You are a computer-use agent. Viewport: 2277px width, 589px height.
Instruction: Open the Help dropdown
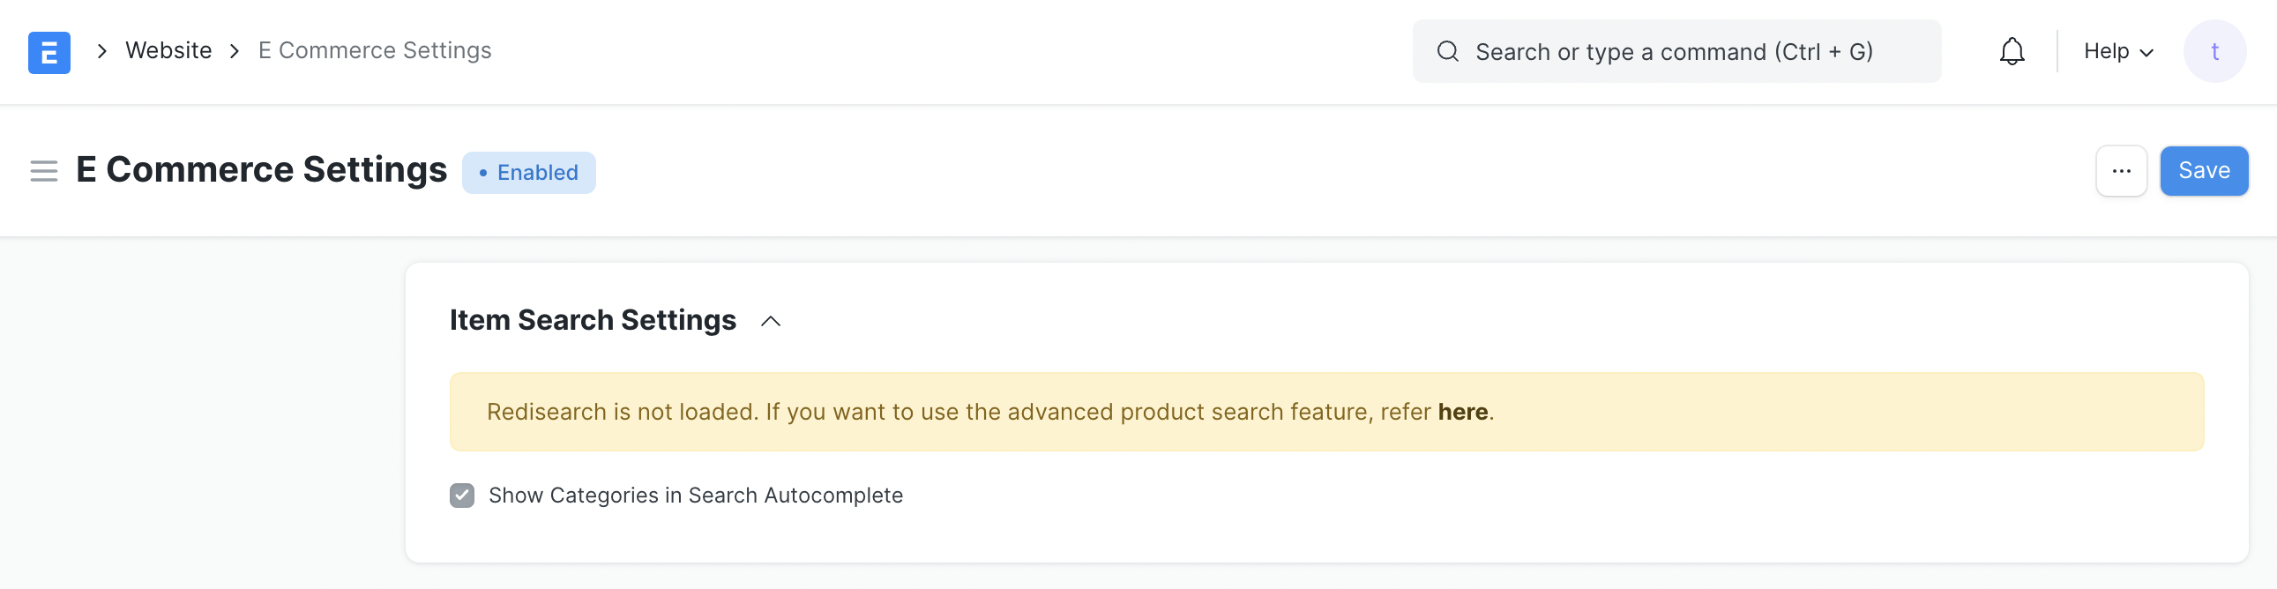tap(2116, 50)
